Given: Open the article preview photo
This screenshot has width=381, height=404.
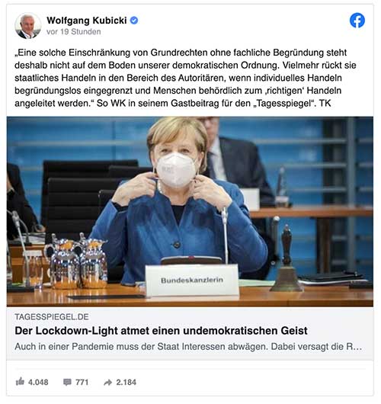Looking at the screenshot, I should tap(190, 212).
